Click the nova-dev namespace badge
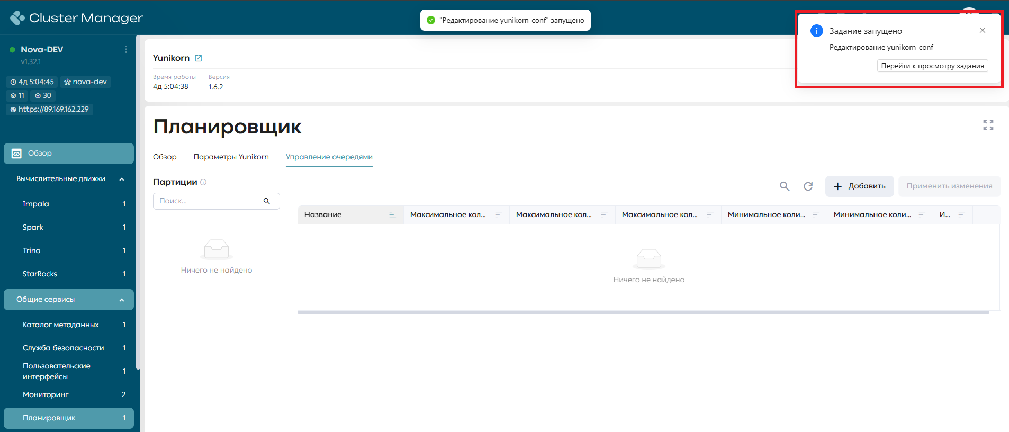The image size is (1009, 432). (x=85, y=82)
